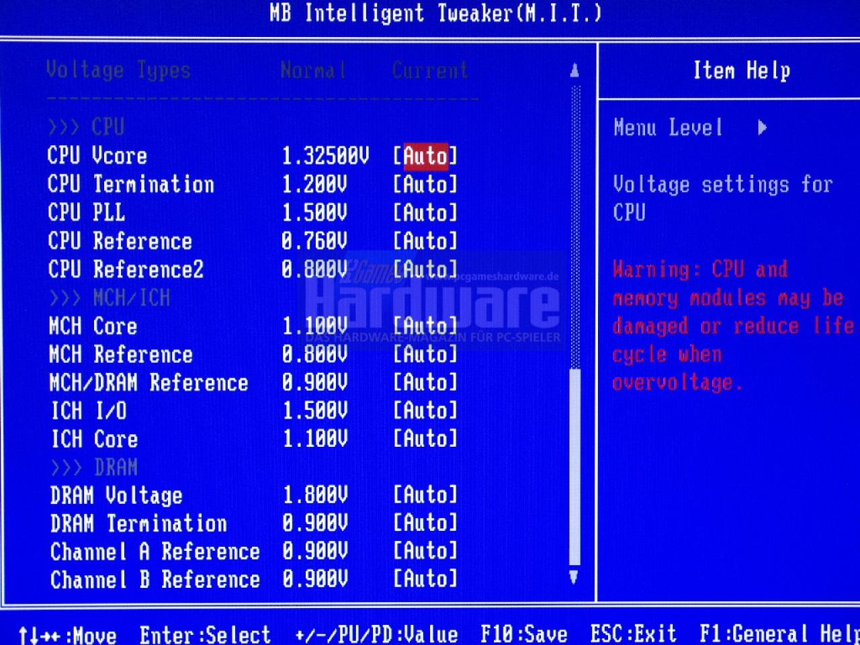Click the 1.800V DRAM Voltage normal value
The height and width of the screenshot is (645, 860).
tap(315, 495)
